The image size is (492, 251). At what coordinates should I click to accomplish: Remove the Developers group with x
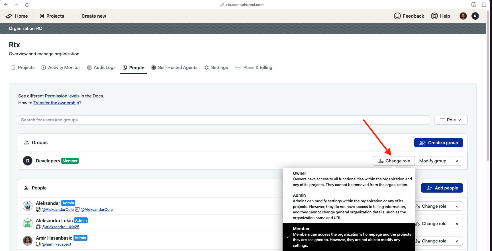tap(457, 161)
